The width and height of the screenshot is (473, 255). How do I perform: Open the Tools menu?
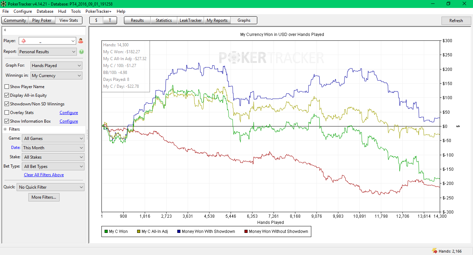pos(76,11)
